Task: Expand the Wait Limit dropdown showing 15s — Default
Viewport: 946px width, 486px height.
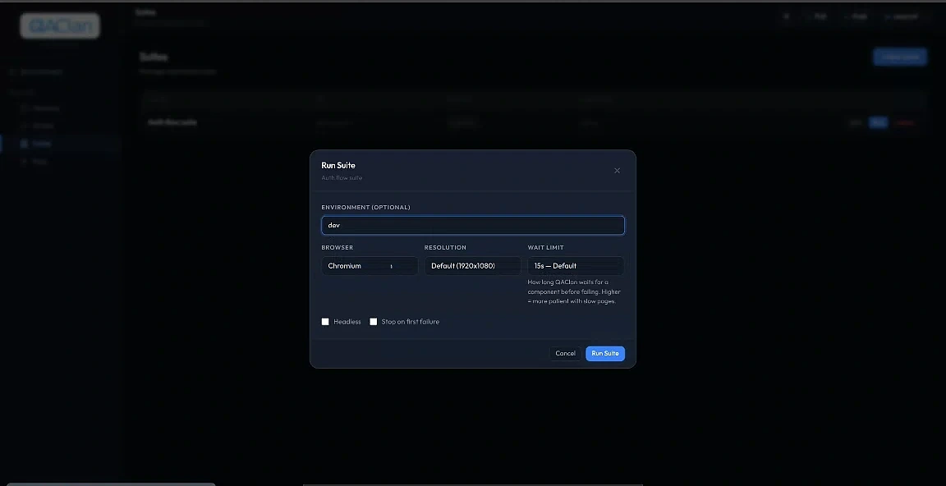Action: click(x=576, y=266)
